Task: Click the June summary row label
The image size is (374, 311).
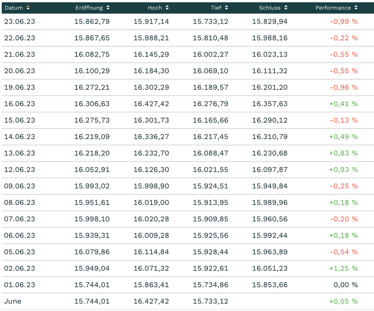Action: pyautogui.click(x=13, y=301)
